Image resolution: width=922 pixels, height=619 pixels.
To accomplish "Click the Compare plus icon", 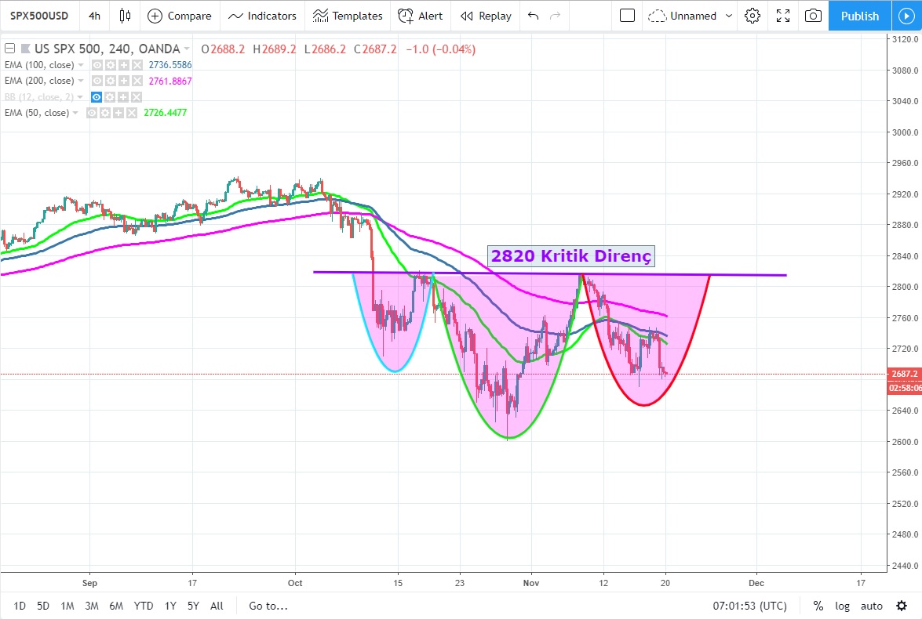I will coord(155,16).
